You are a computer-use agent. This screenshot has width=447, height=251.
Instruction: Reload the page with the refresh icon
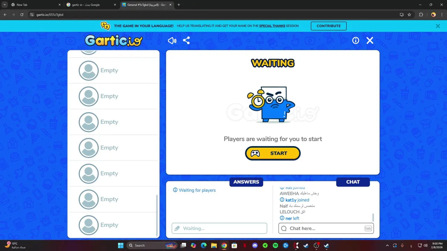pyautogui.click(x=22, y=15)
